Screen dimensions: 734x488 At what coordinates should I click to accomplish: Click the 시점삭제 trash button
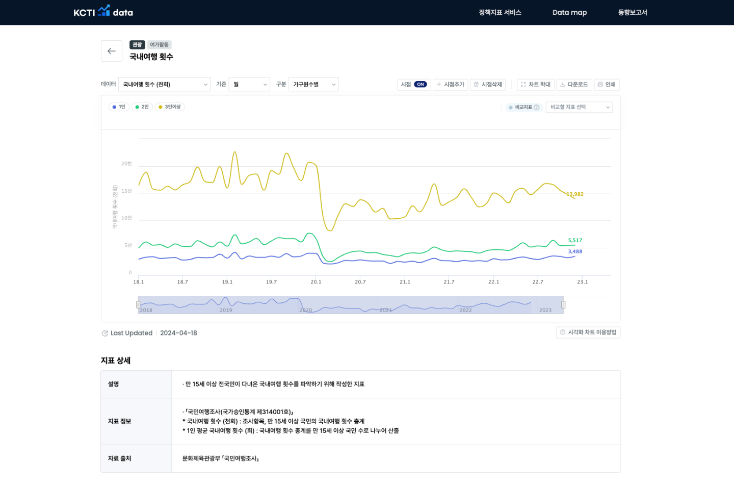point(488,85)
